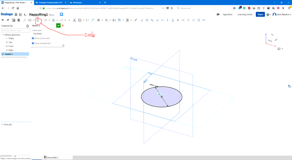Switch to Onshape Fundamentals: CAD browser tab
This screenshot has width=292, height=160.
[51, 3]
